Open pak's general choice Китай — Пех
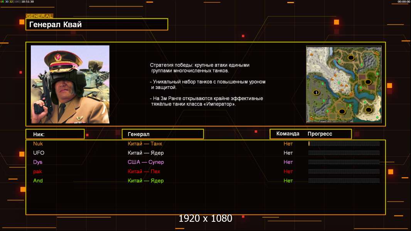The width and height of the screenshot is (411, 231). [x=144, y=171]
